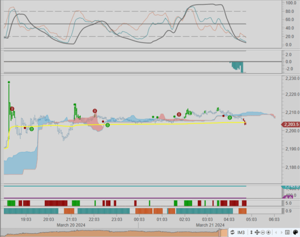Click the green 0 signal marker after 19:03
The width and height of the screenshot is (300, 237).
click(32, 129)
